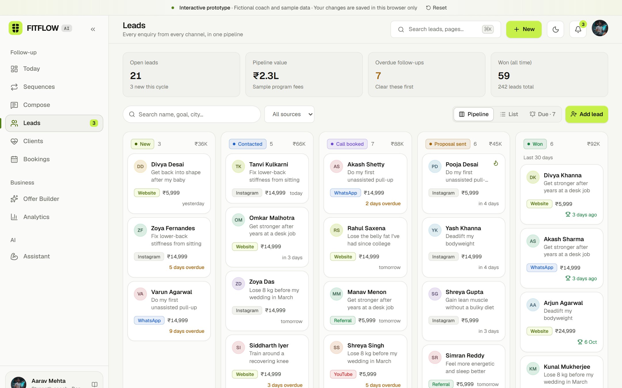This screenshot has height=388, width=622.
Task: Focus the Search leads, pages field
Action: [445, 29]
